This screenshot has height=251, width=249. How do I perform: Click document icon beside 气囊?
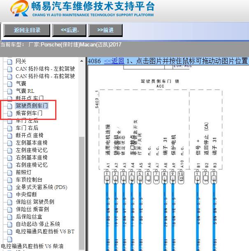pyautogui.click(x=10, y=84)
